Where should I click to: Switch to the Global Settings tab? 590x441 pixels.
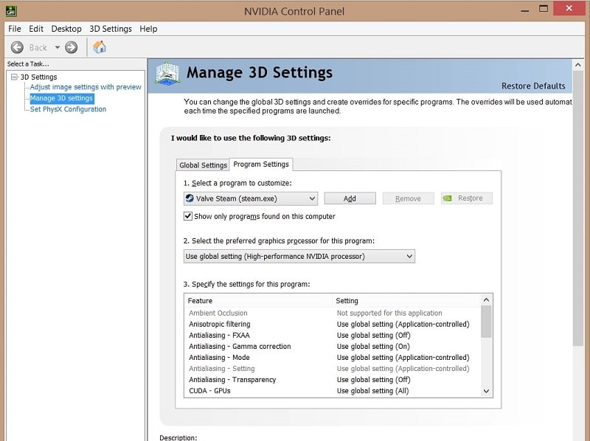pos(203,165)
